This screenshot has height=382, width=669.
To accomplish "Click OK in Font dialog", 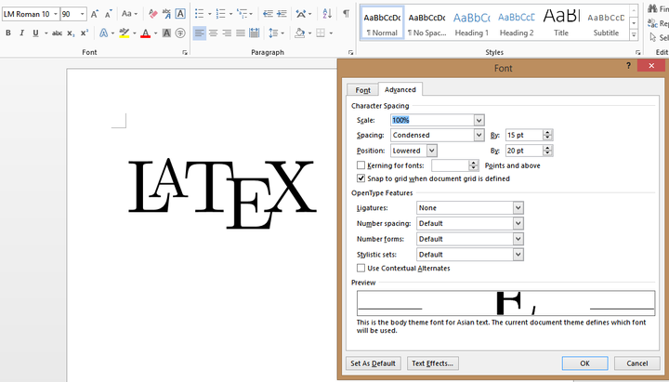I will pyautogui.click(x=585, y=363).
